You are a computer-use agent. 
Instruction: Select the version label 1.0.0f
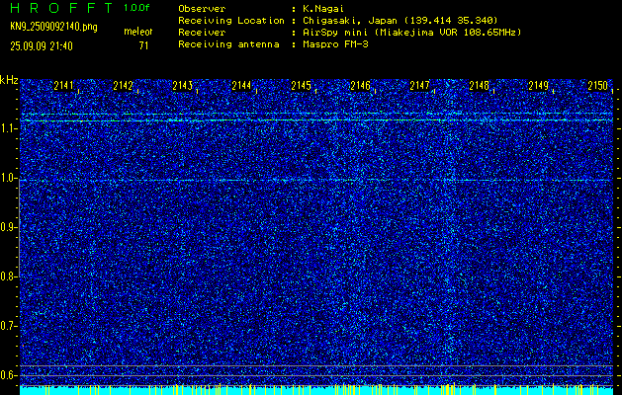coord(136,8)
